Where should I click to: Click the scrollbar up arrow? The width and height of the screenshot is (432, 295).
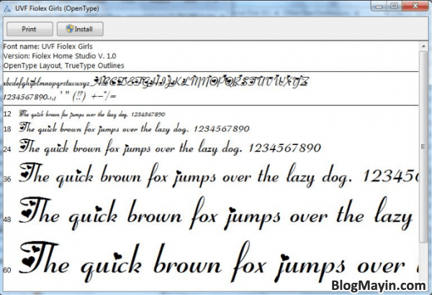click(423, 46)
